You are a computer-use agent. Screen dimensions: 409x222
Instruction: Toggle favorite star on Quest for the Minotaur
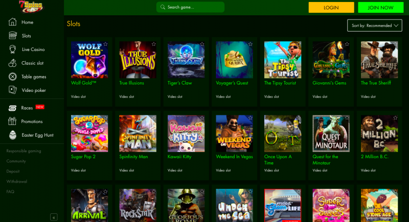click(x=347, y=118)
